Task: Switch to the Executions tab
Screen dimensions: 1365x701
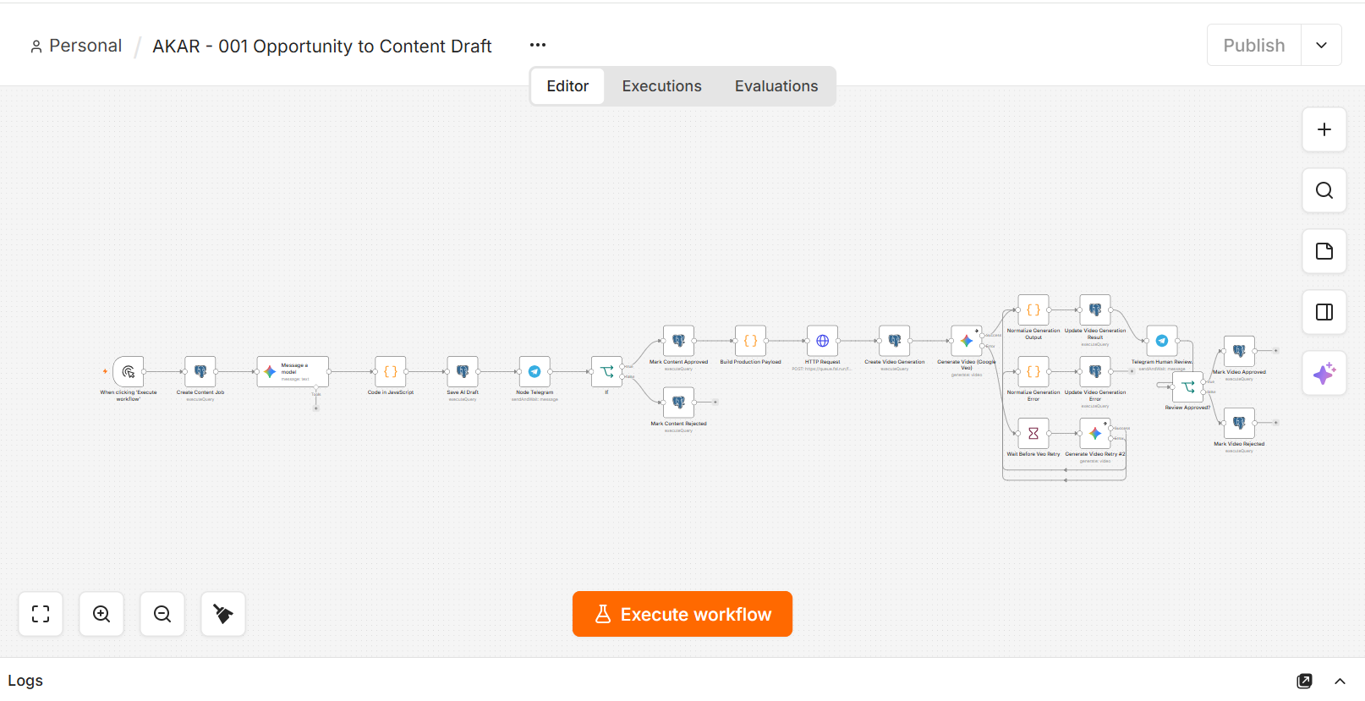Action: (x=662, y=86)
